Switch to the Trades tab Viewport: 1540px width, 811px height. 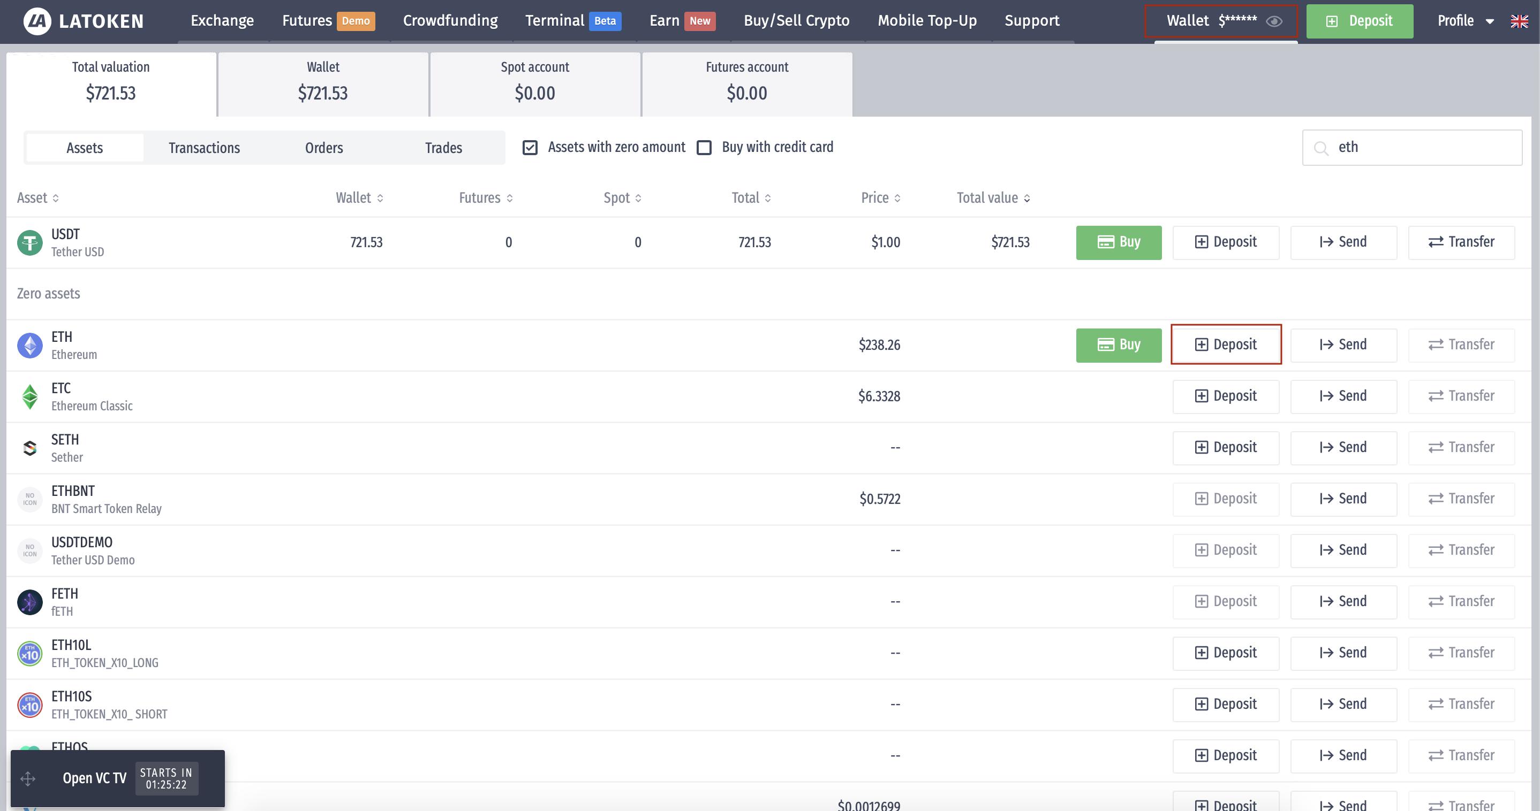pyautogui.click(x=443, y=148)
